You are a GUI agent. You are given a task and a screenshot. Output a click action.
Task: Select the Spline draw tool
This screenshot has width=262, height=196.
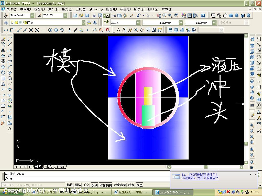pyautogui.click(x=10, y=84)
